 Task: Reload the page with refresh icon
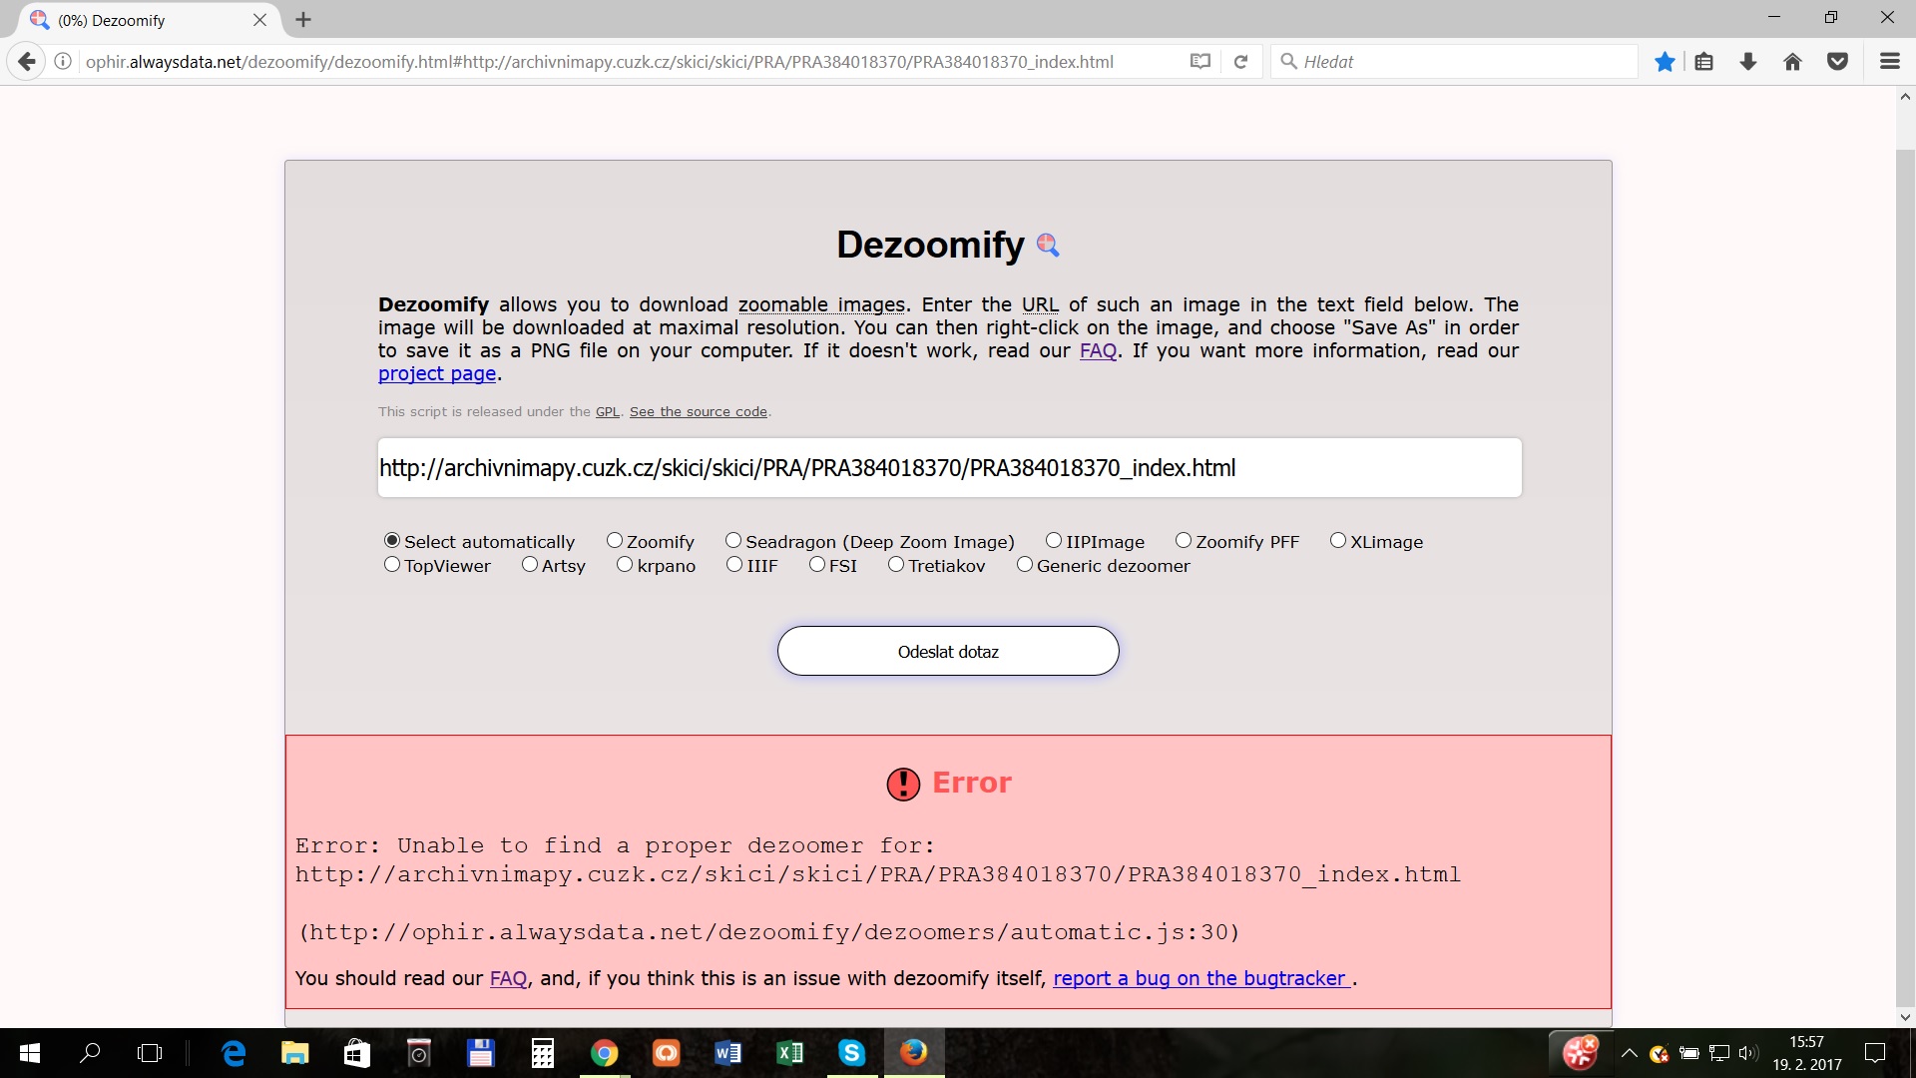click(1240, 62)
